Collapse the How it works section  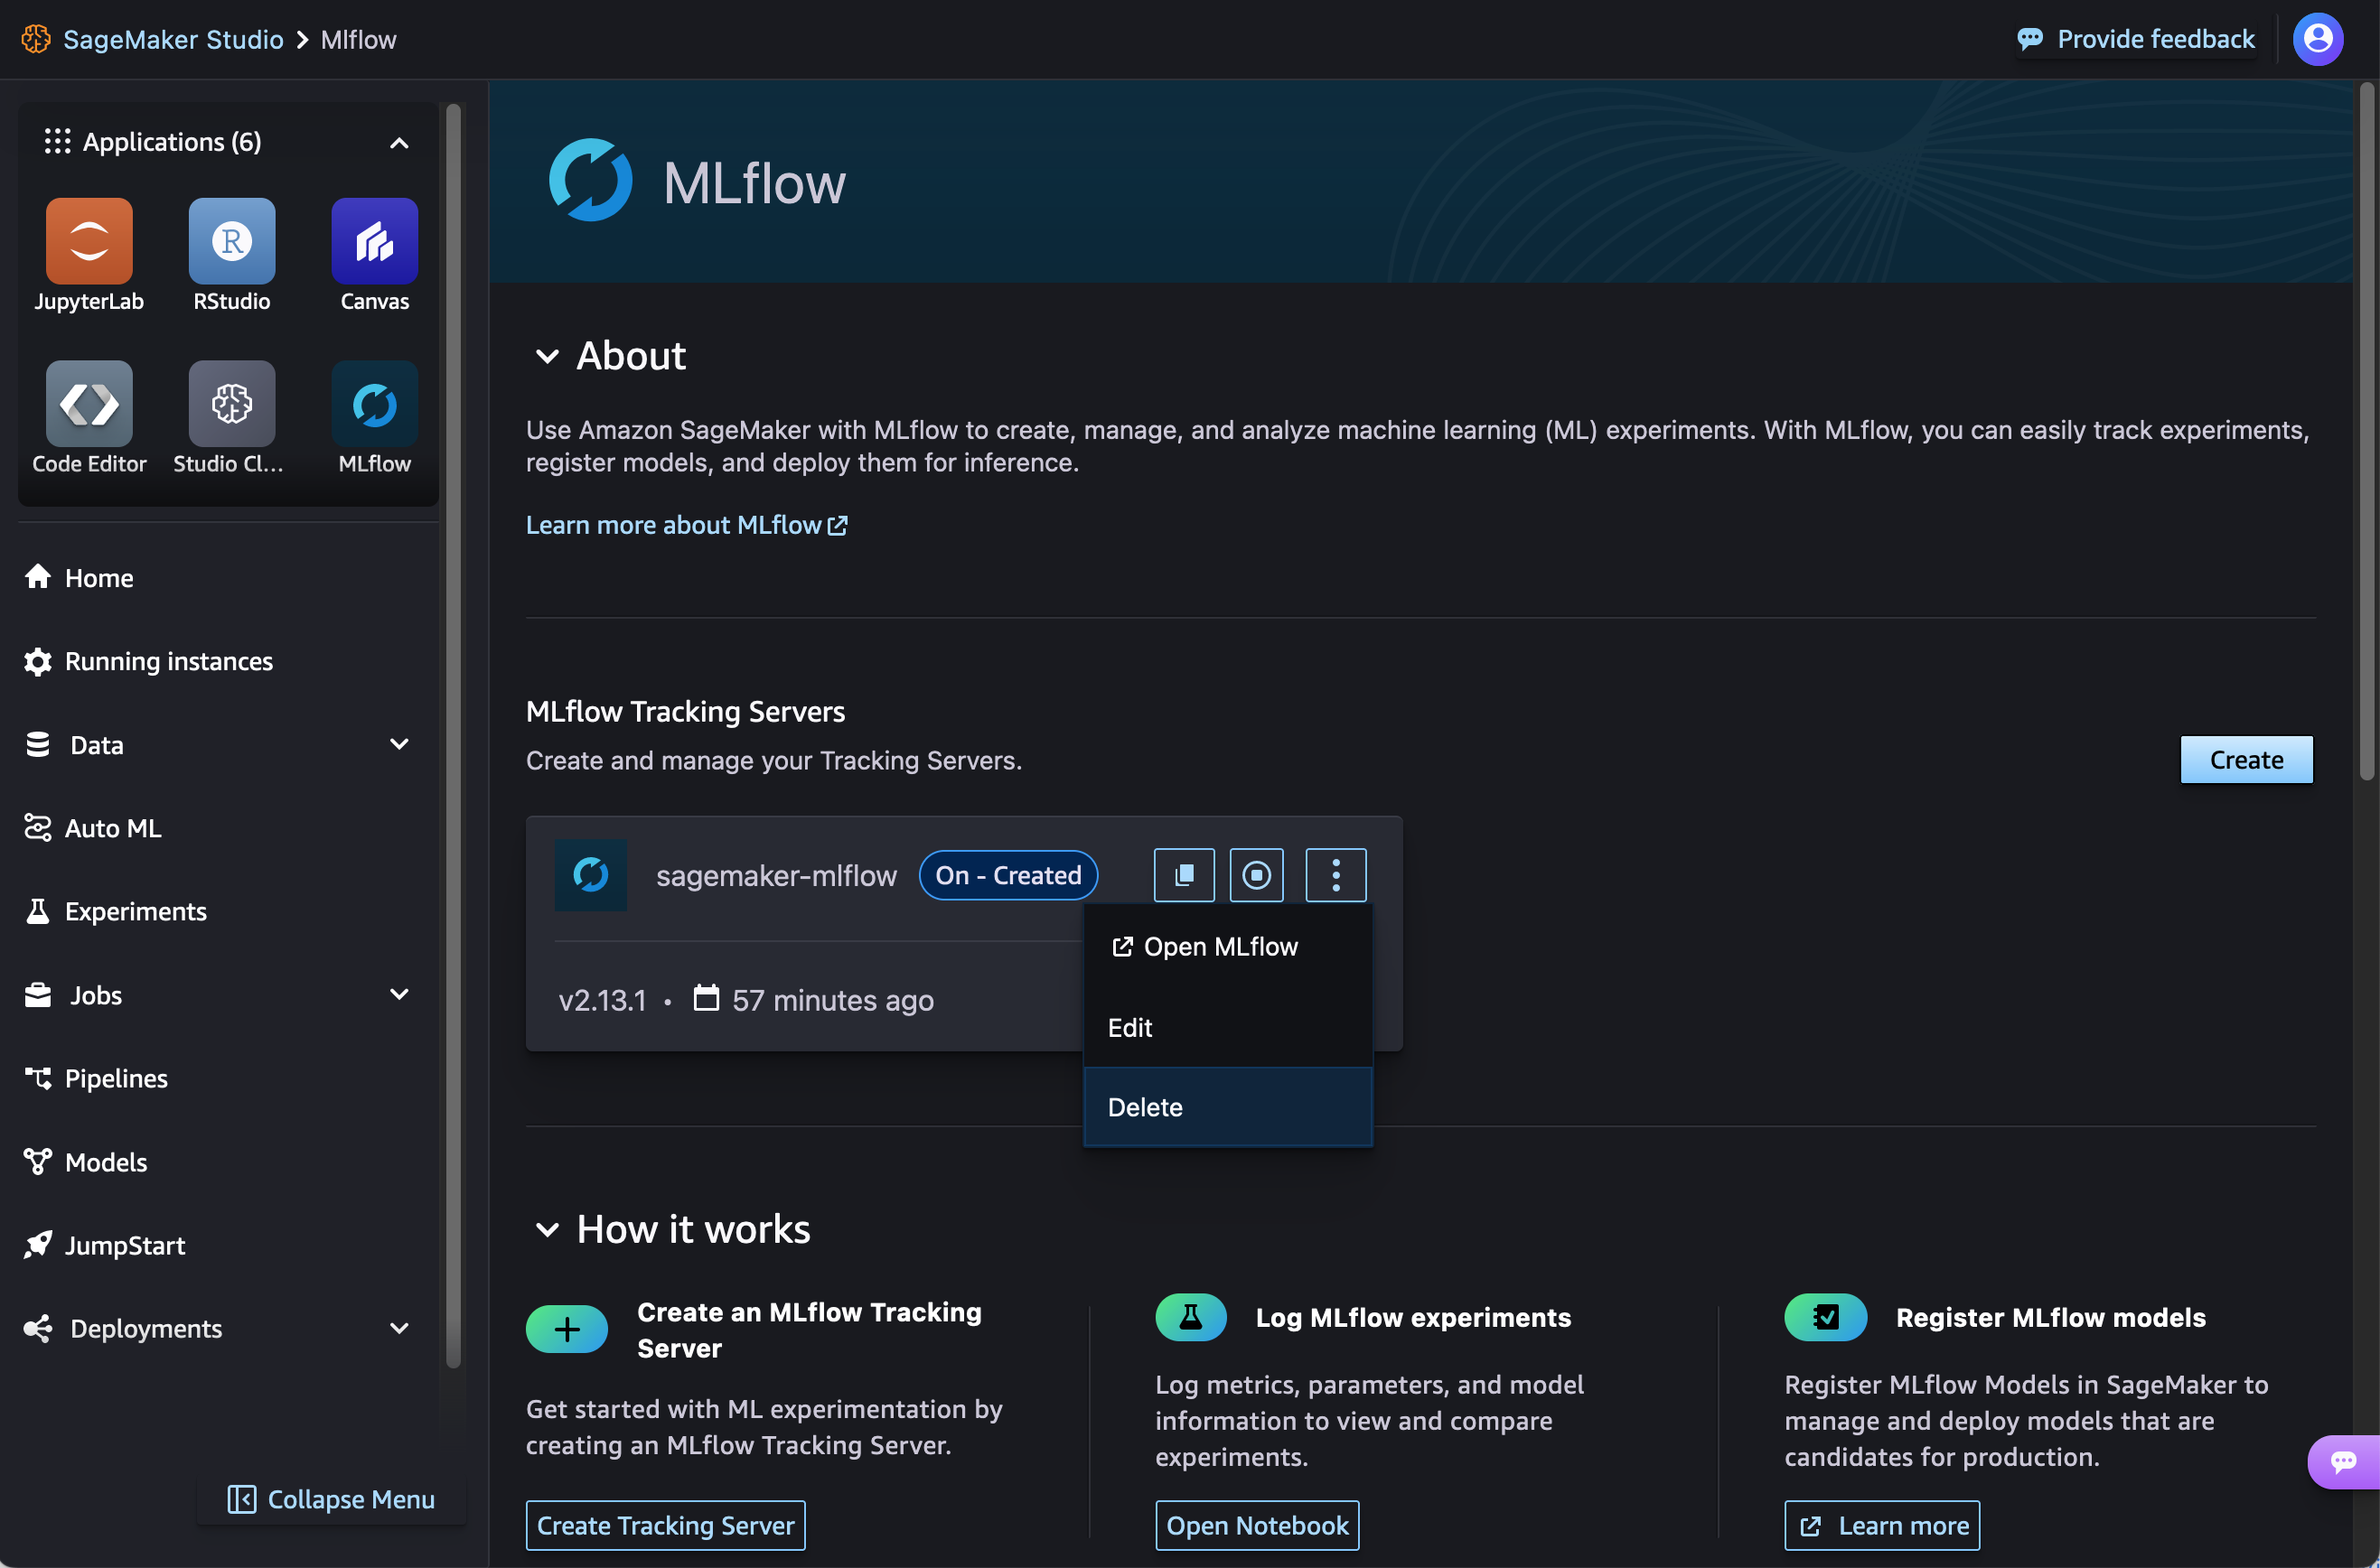[x=546, y=1227]
